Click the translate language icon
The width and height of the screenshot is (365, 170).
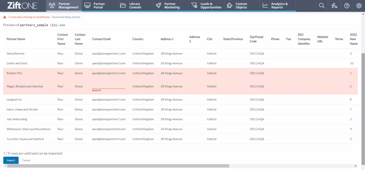334,5
